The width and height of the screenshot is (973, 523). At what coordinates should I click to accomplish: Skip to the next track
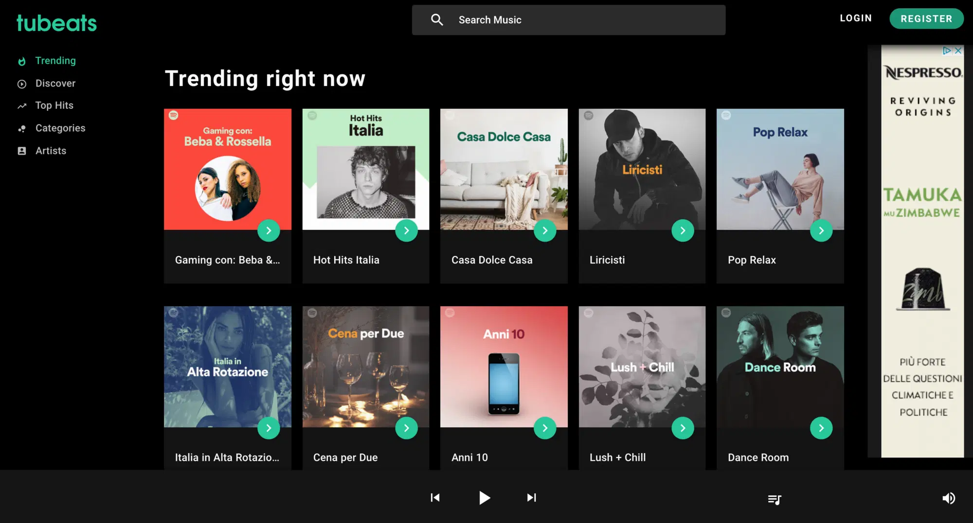[x=531, y=498]
